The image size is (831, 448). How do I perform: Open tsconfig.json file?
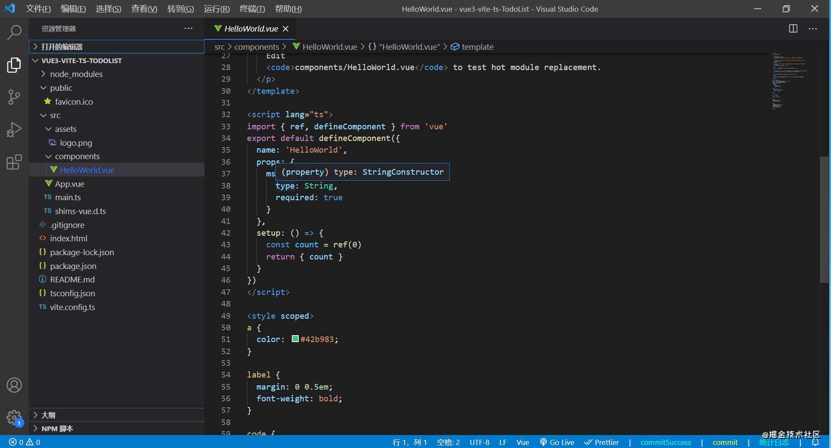click(117, 293)
